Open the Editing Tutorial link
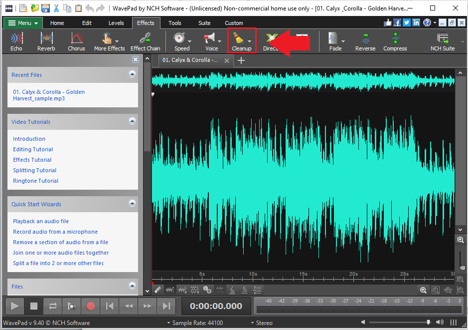468x330 pixels. [x=33, y=149]
